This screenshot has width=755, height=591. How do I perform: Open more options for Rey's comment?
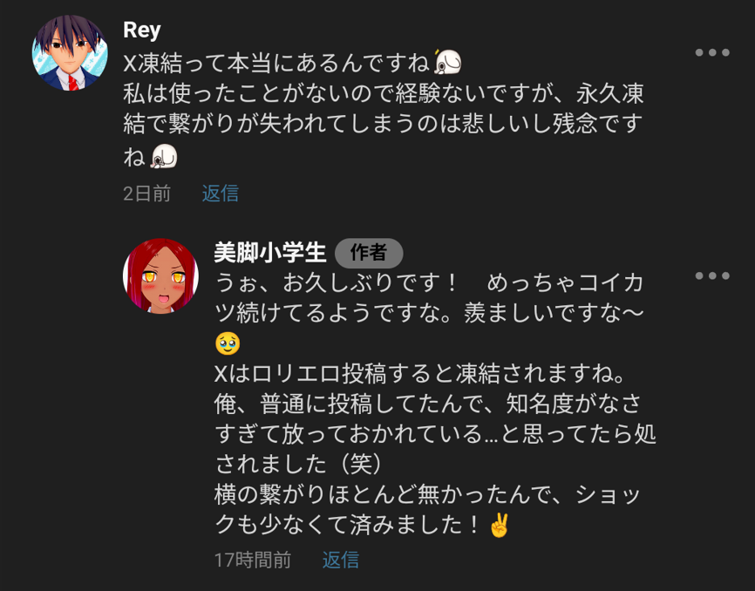711,52
